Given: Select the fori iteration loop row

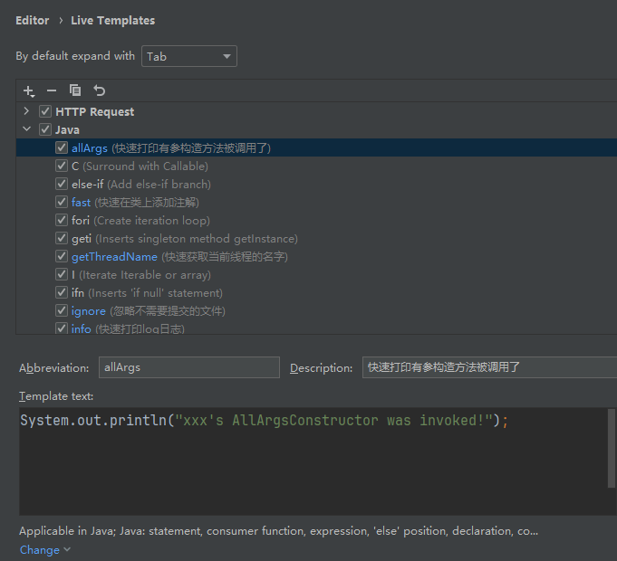Looking at the screenshot, I should (316, 220).
